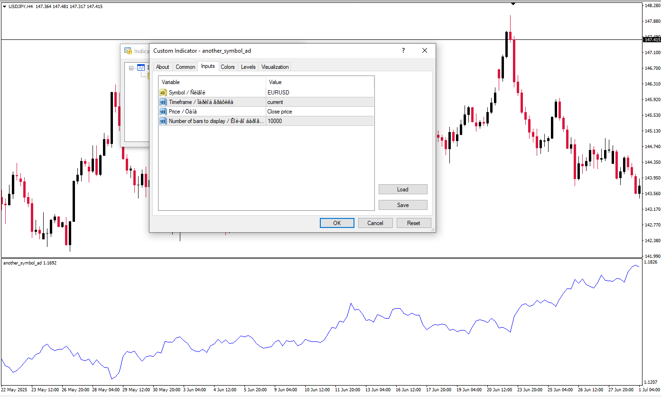661x397 pixels.
Task: Switch to the Colors tab
Action: [x=228, y=67]
